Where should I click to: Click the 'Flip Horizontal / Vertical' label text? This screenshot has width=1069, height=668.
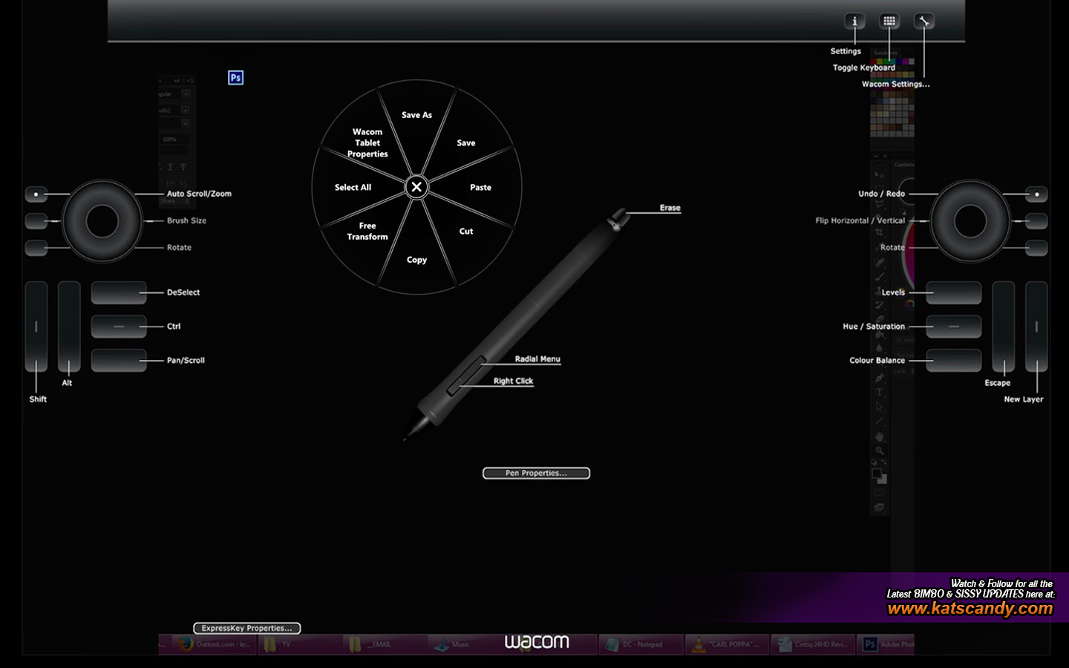860,220
